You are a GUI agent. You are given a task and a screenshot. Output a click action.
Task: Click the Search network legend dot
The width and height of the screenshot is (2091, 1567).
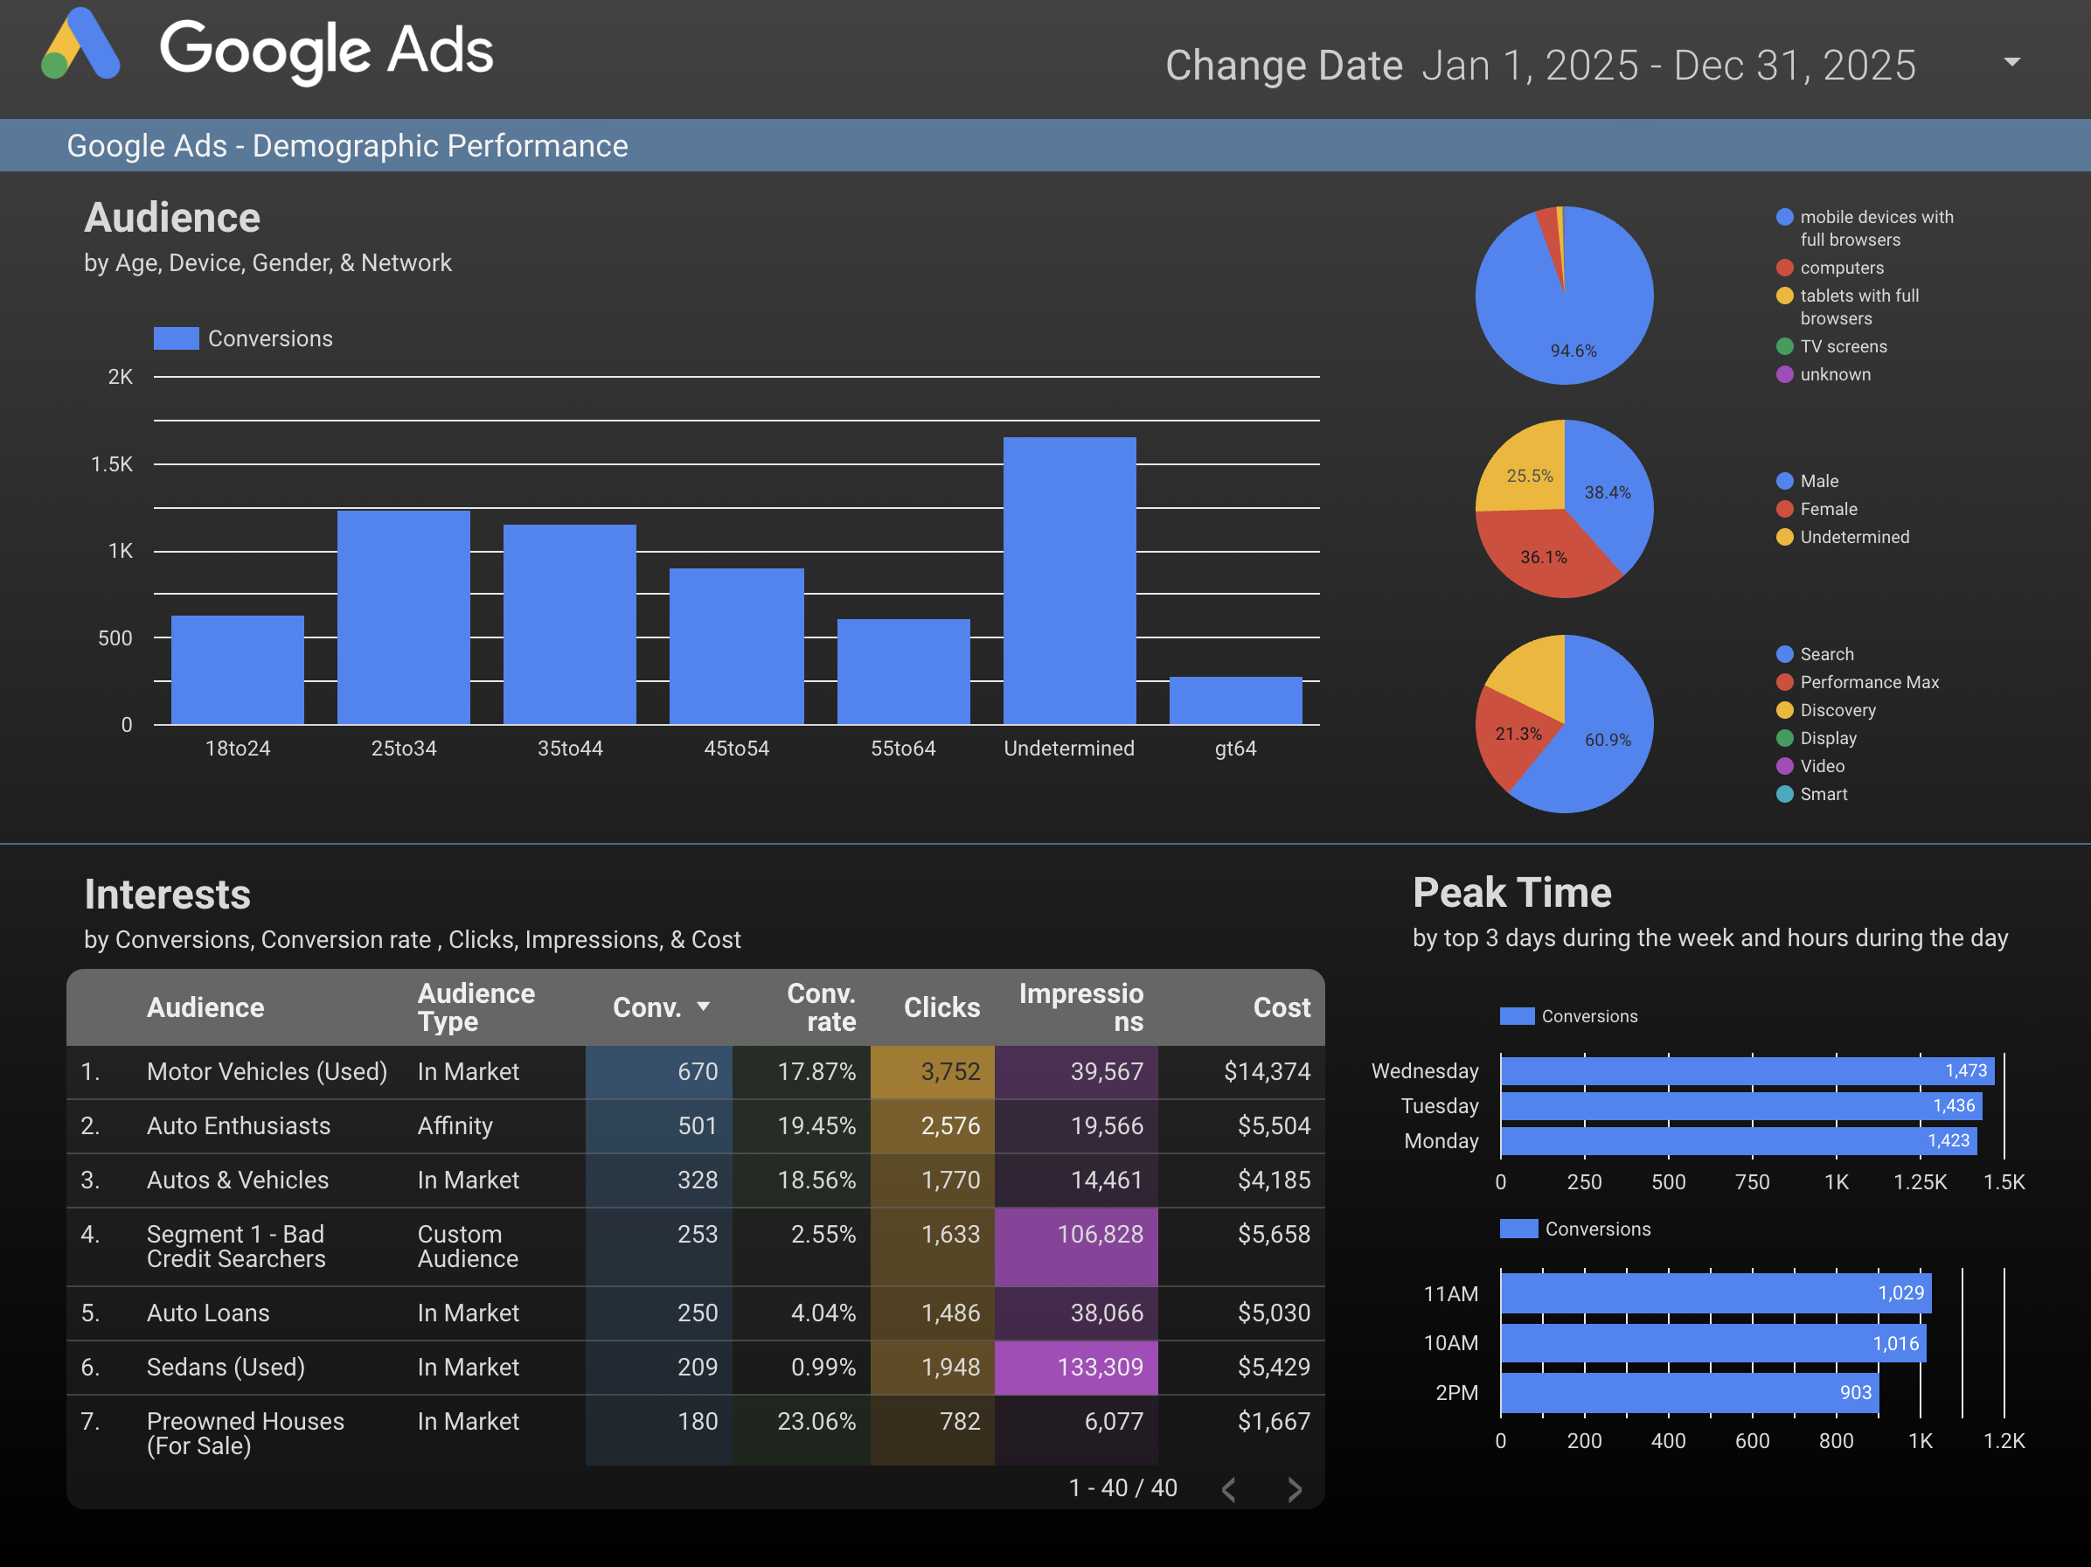pyautogui.click(x=1785, y=654)
